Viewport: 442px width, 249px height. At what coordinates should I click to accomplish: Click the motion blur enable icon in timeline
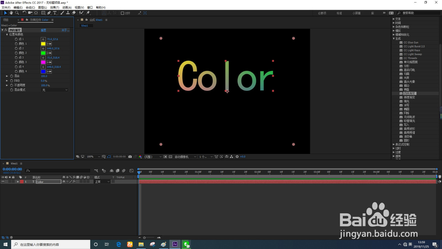click(124, 171)
